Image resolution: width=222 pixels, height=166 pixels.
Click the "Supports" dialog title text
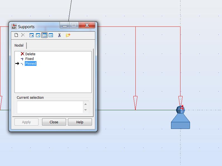click(x=26, y=27)
